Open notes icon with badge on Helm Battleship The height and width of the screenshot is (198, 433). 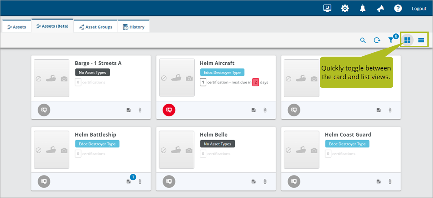coord(128,182)
